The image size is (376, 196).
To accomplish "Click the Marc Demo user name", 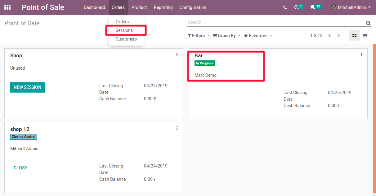I will point(205,75).
